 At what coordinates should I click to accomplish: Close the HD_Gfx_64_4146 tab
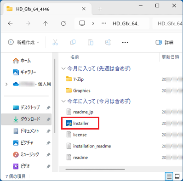point(84,9)
